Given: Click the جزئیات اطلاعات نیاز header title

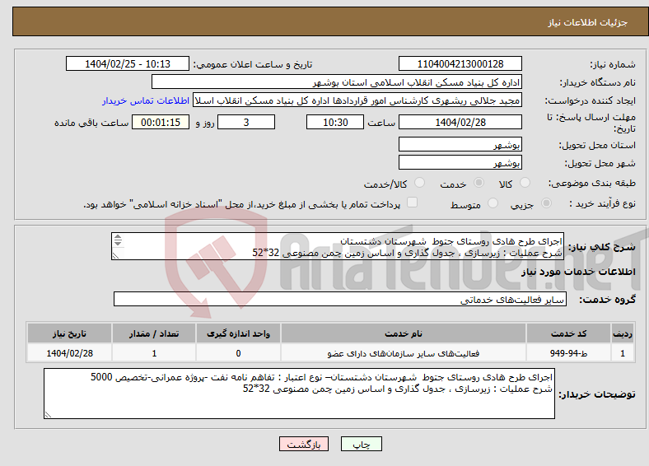Looking at the screenshot, I should 588,22.
